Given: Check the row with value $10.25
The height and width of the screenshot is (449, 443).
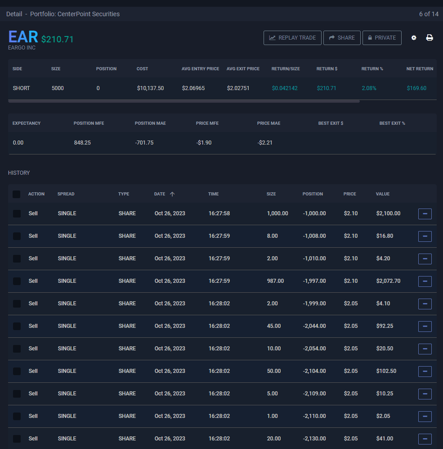Looking at the screenshot, I should click(x=17, y=394).
